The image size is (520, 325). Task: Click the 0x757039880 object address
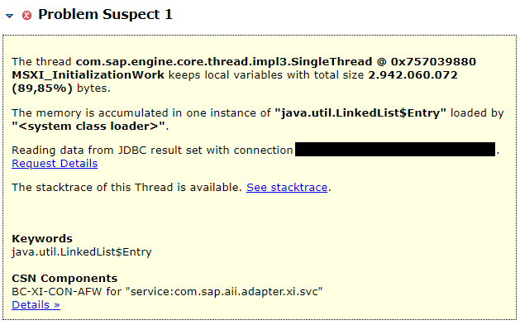click(x=433, y=62)
